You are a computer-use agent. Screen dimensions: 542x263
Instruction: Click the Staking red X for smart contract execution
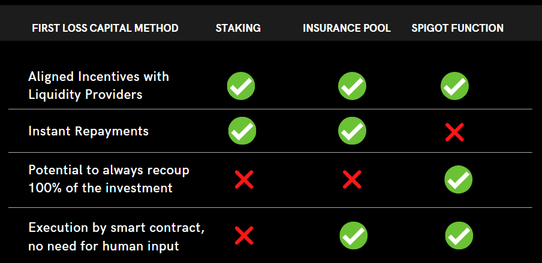pos(244,235)
